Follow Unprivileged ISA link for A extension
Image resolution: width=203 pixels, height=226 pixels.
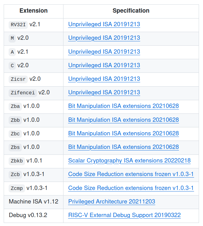[x=104, y=52]
